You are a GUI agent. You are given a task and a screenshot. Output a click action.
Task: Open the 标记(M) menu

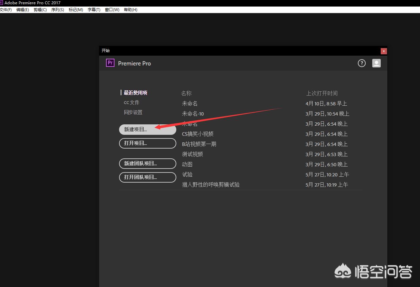click(x=76, y=10)
